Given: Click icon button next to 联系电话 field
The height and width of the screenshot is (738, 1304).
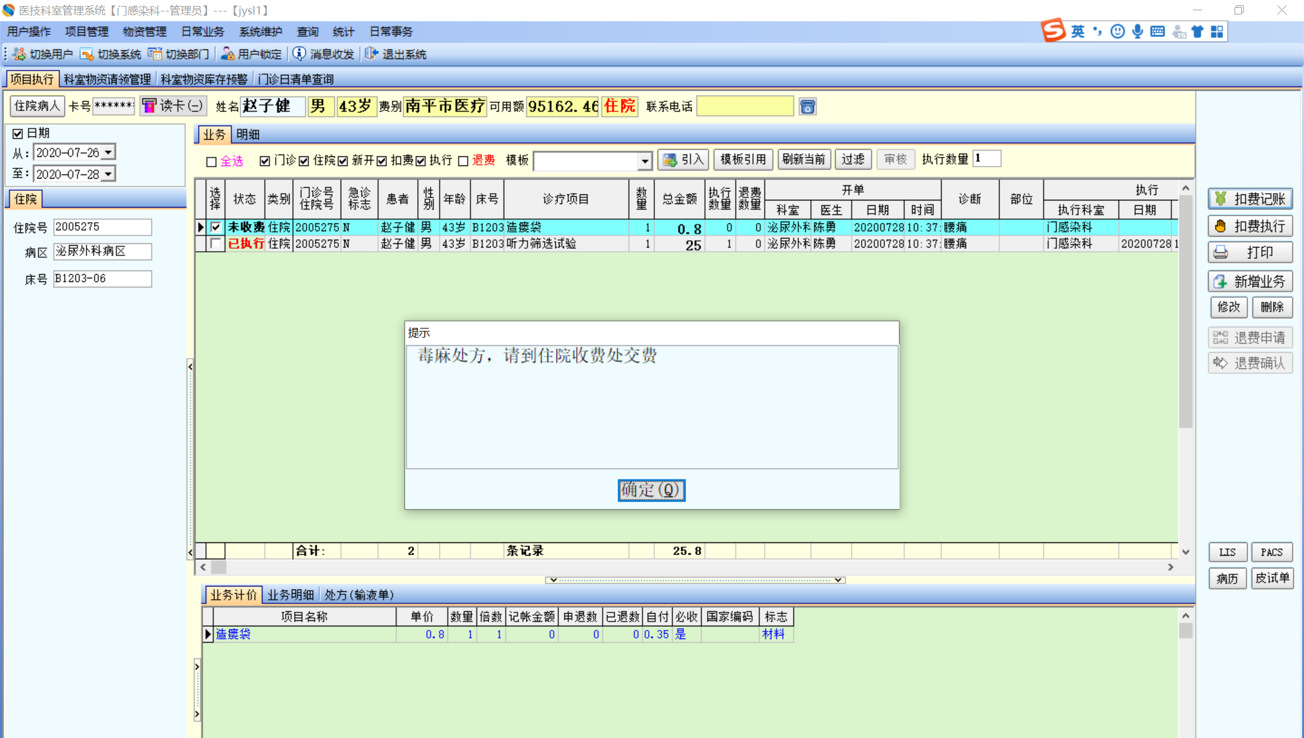Looking at the screenshot, I should click(807, 107).
